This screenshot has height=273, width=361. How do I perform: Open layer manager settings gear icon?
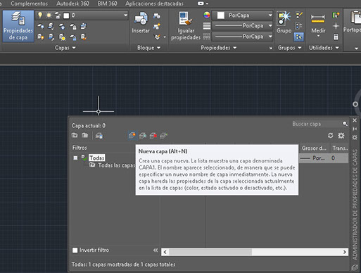(x=341, y=135)
